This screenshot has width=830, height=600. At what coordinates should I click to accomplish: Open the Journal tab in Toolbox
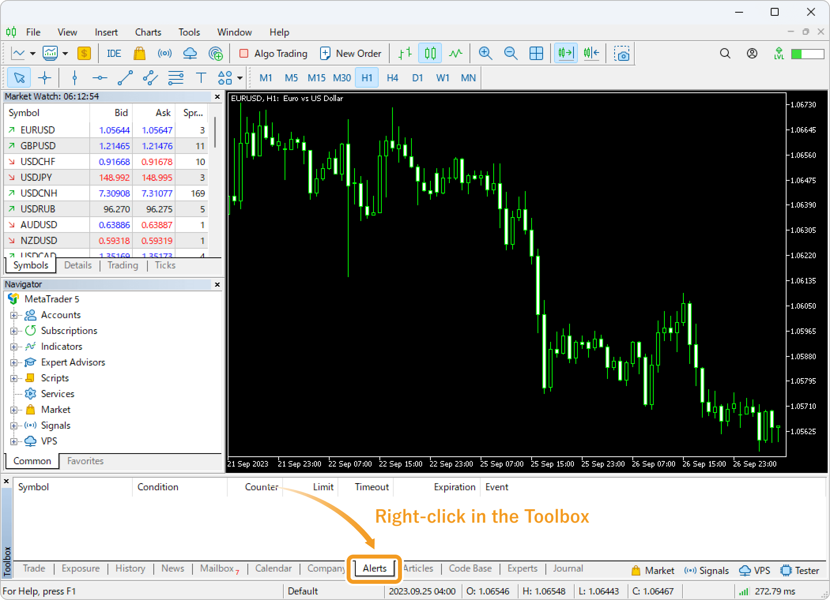pos(565,568)
